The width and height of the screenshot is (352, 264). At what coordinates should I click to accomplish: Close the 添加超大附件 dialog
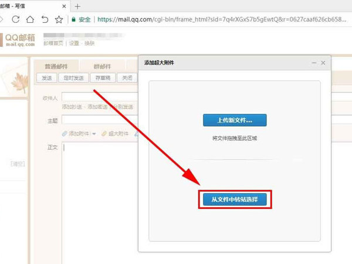tap(323, 62)
